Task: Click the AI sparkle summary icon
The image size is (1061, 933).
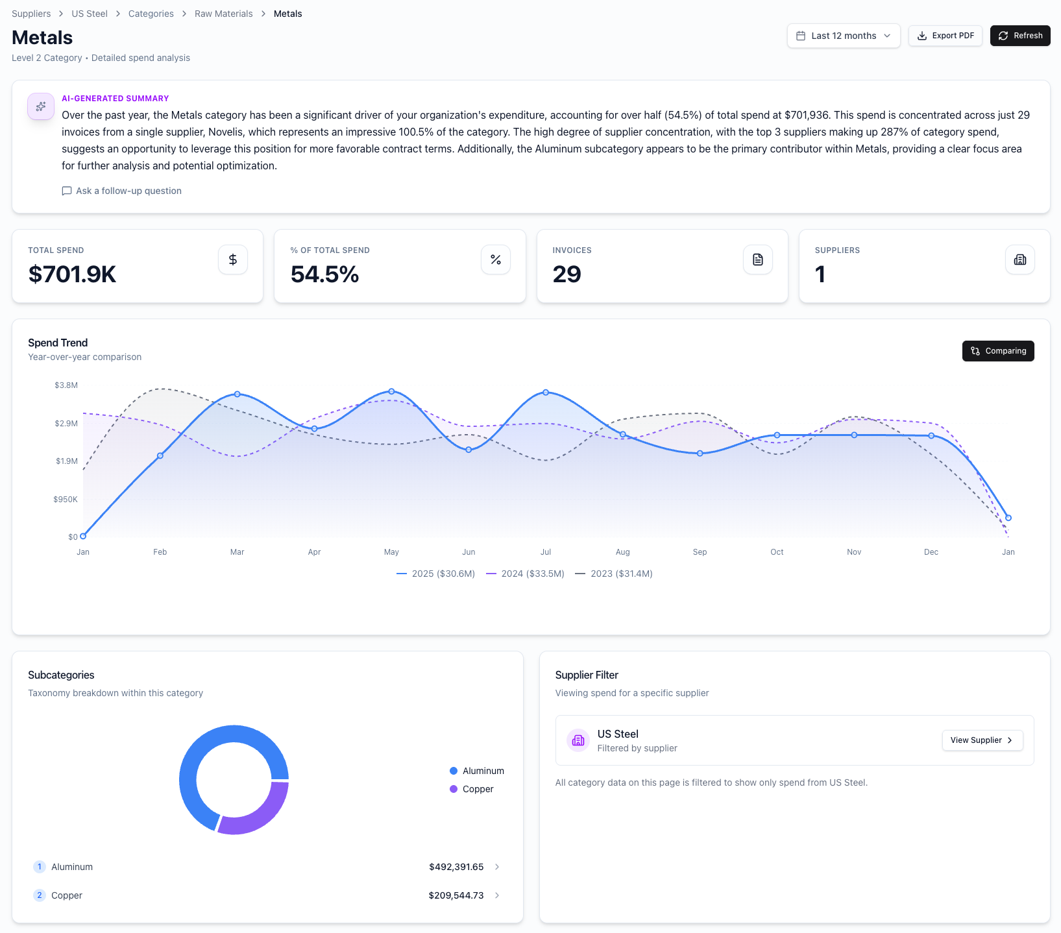Action: click(x=41, y=106)
